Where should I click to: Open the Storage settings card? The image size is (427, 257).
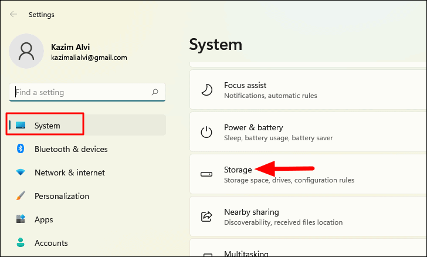[x=309, y=174]
